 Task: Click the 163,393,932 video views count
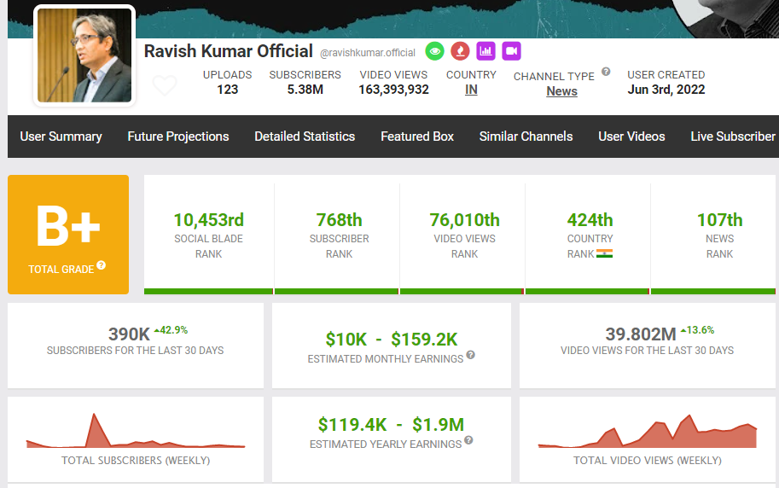click(393, 90)
